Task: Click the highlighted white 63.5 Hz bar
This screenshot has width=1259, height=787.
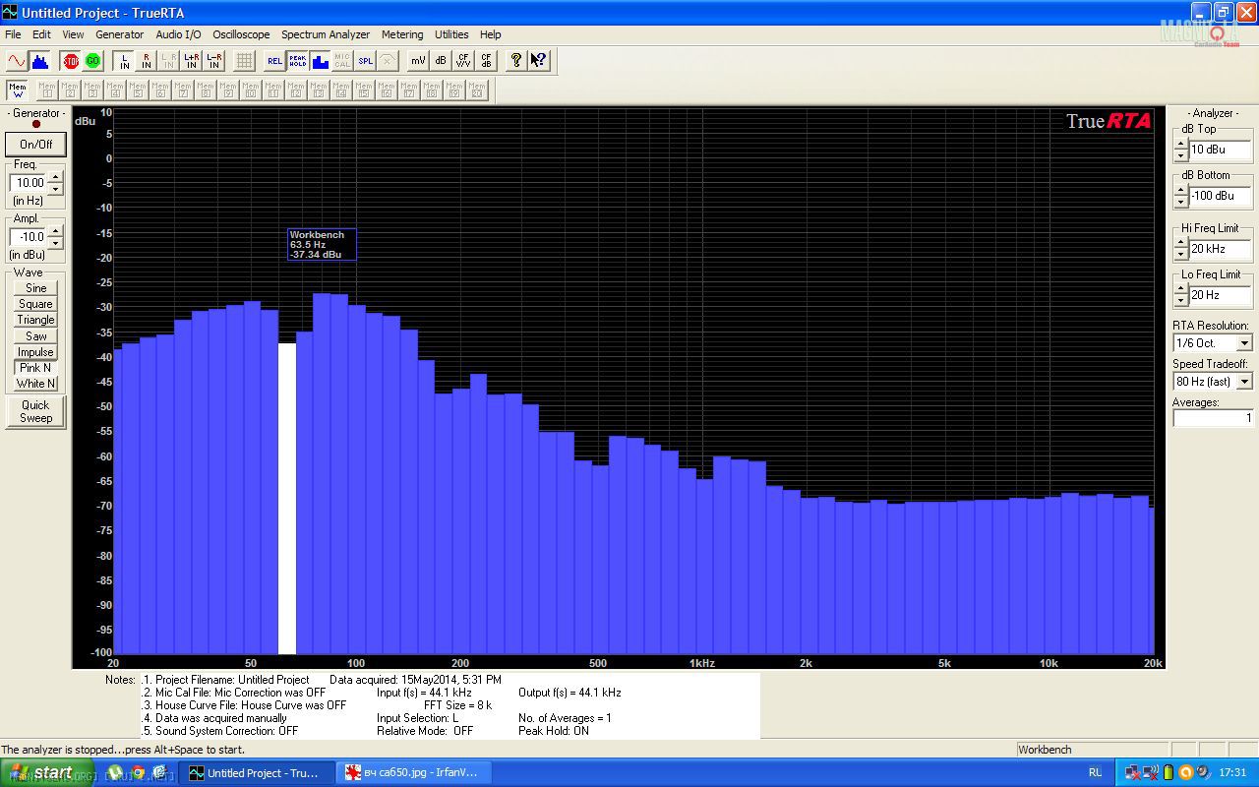Action: click(x=287, y=498)
